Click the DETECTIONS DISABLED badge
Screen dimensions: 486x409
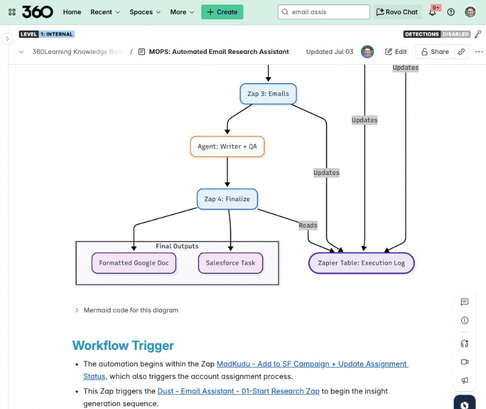437,34
